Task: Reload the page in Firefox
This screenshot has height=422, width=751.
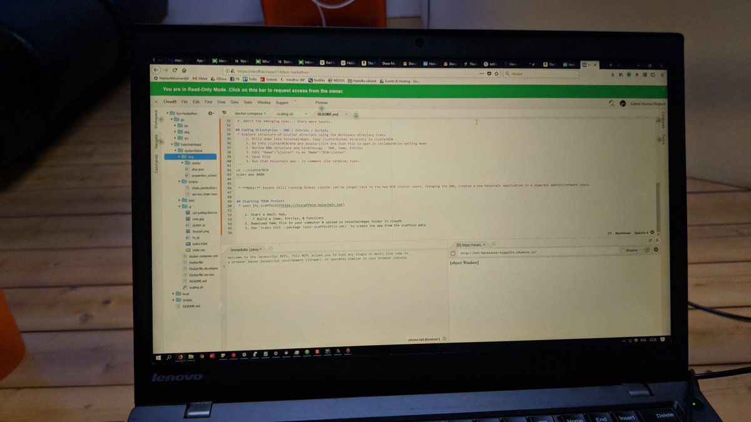Action: (175, 70)
